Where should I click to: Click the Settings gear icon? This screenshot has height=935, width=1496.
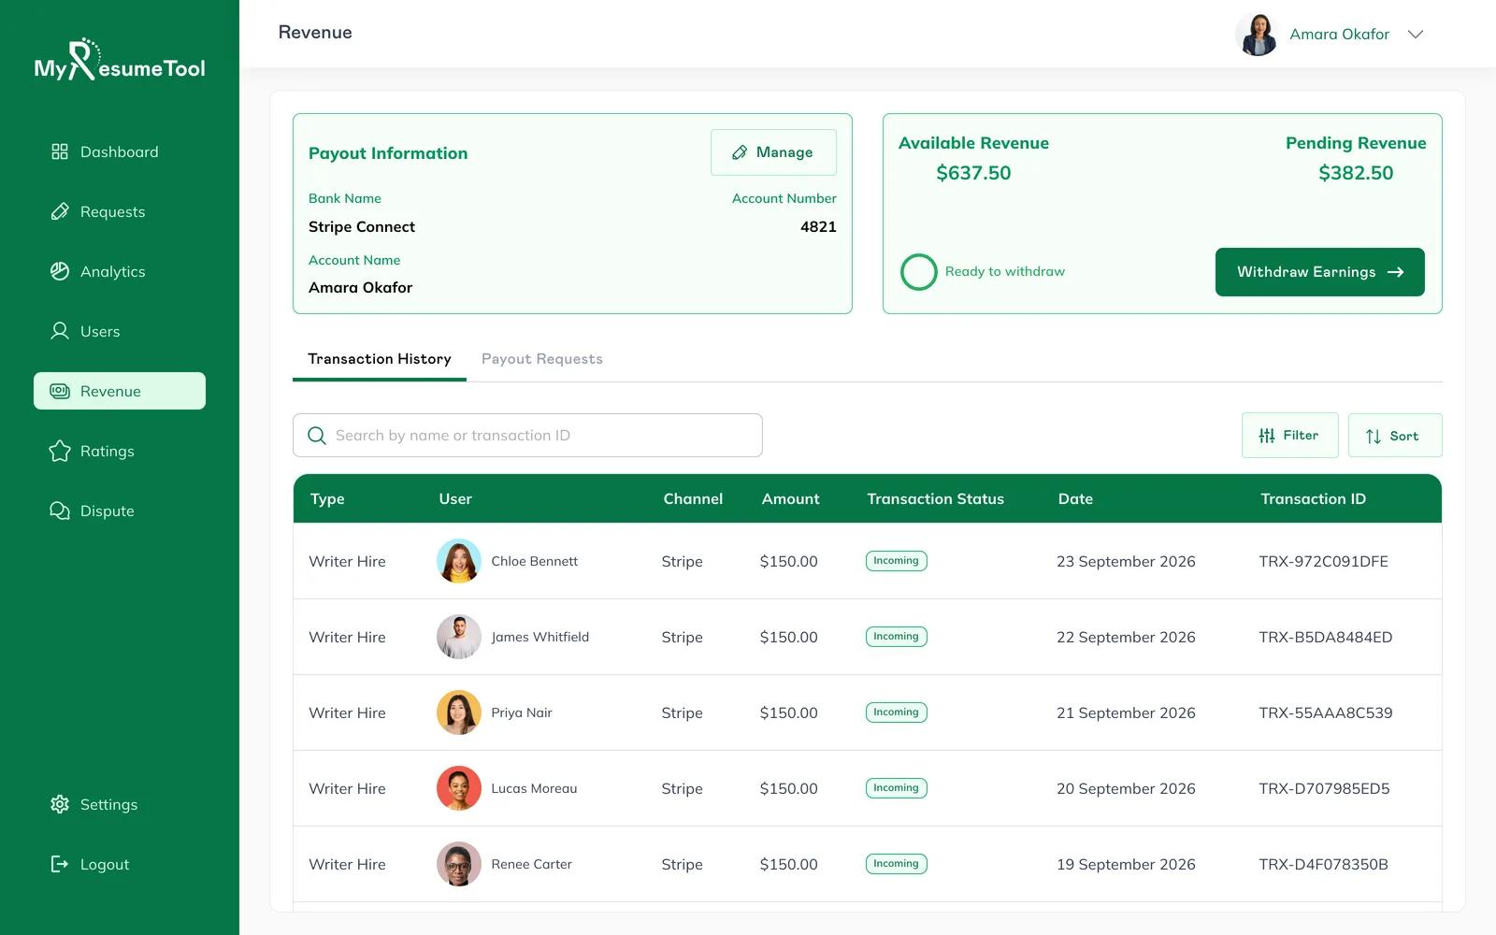click(x=60, y=804)
